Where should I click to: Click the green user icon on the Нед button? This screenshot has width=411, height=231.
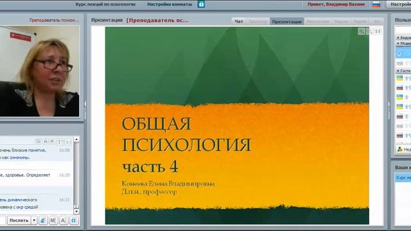coord(399,150)
